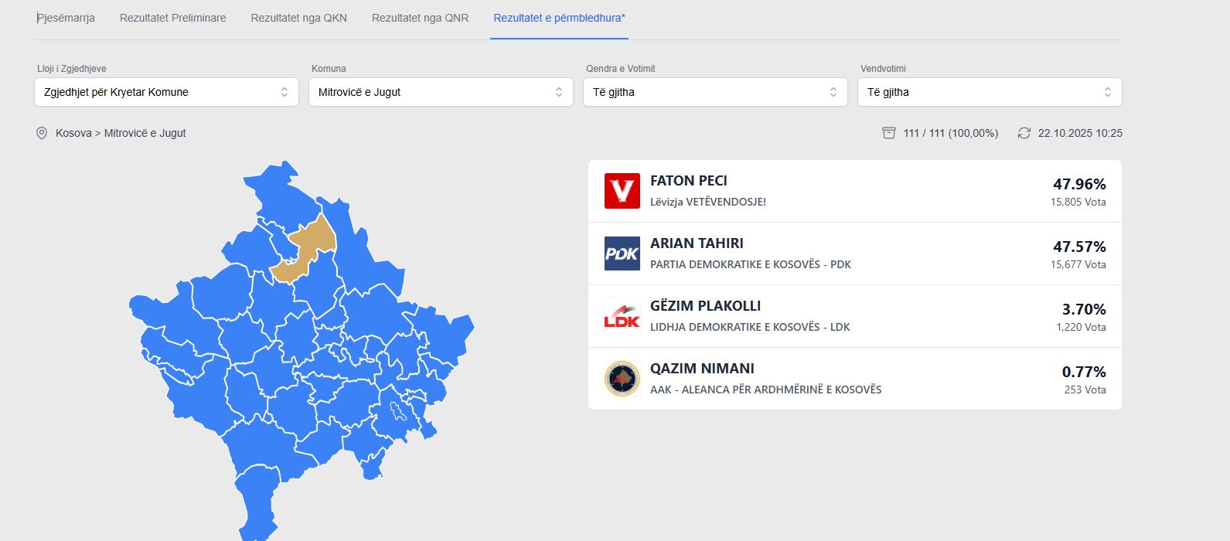This screenshot has height=541, width=1230.
Task: Open the Qendra e Votimit dropdown
Action: click(715, 92)
